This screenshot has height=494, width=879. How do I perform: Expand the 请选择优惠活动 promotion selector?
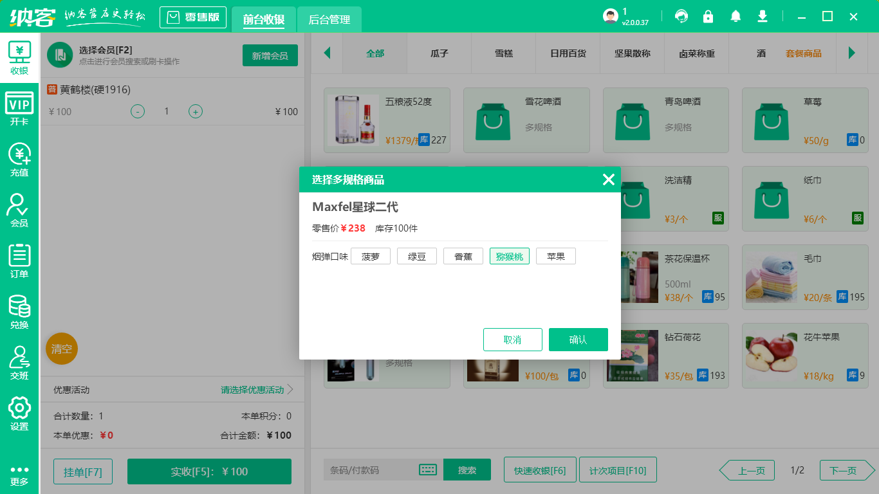[251, 389]
